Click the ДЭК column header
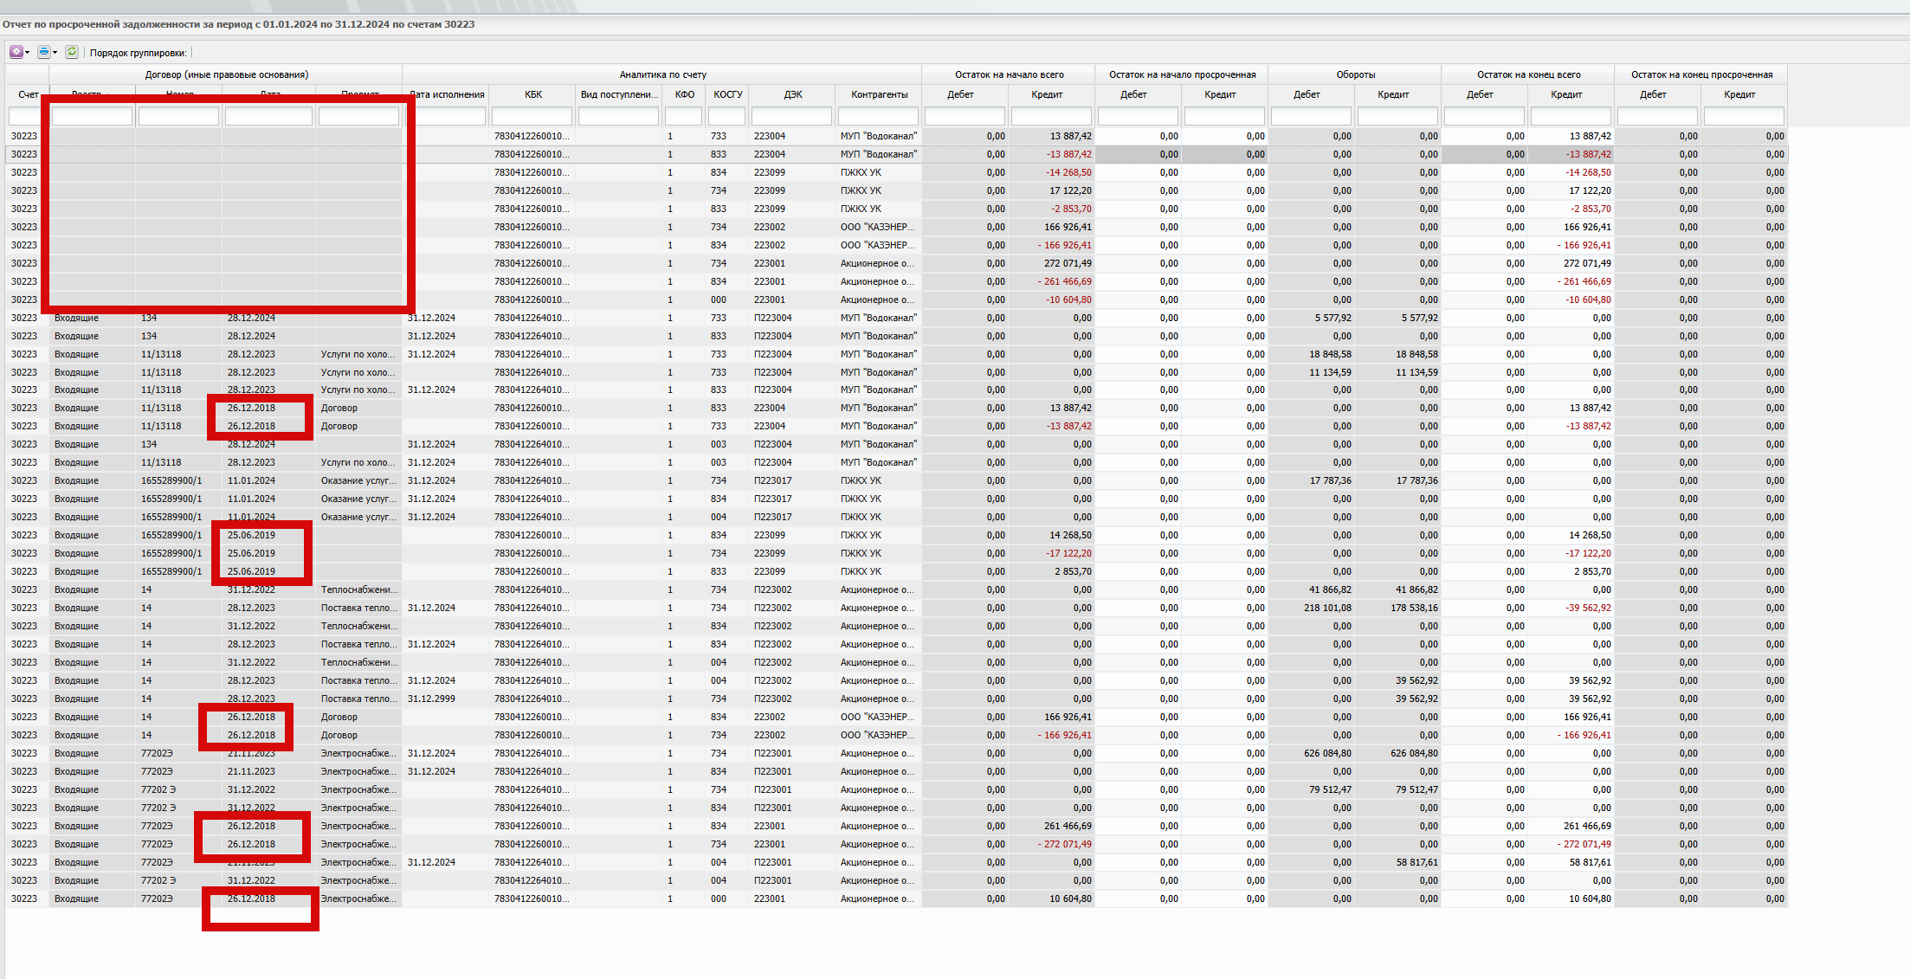The width and height of the screenshot is (1910, 979). pyautogui.click(x=792, y=94)
